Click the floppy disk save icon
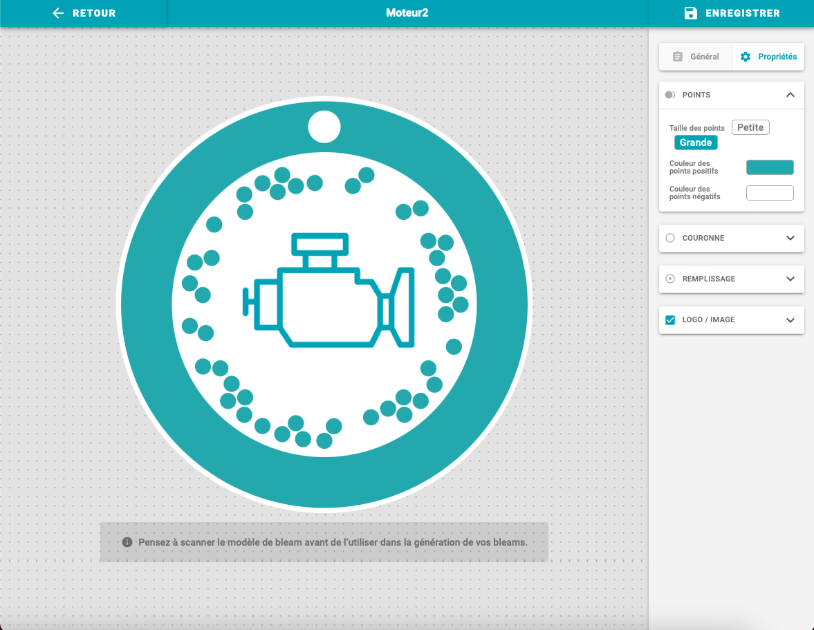The width and height of the screenshot is (814, 630). click(690, 13)
